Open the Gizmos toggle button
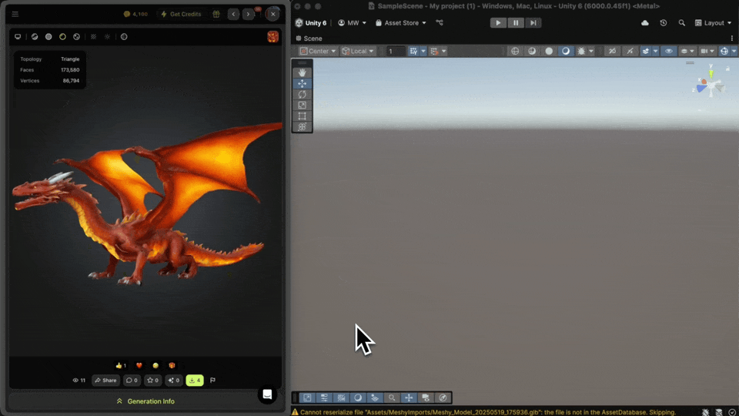Image resolution: width=739 pixels, height=416 pixels. point(724,51)
